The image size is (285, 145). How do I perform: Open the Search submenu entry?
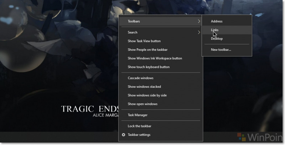click(161, 32)
